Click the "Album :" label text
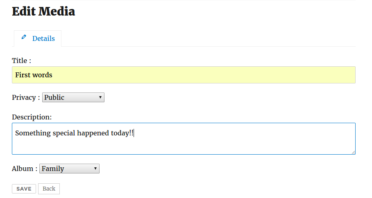This screenshot has width=372, height=198. [x=25, y=169]
